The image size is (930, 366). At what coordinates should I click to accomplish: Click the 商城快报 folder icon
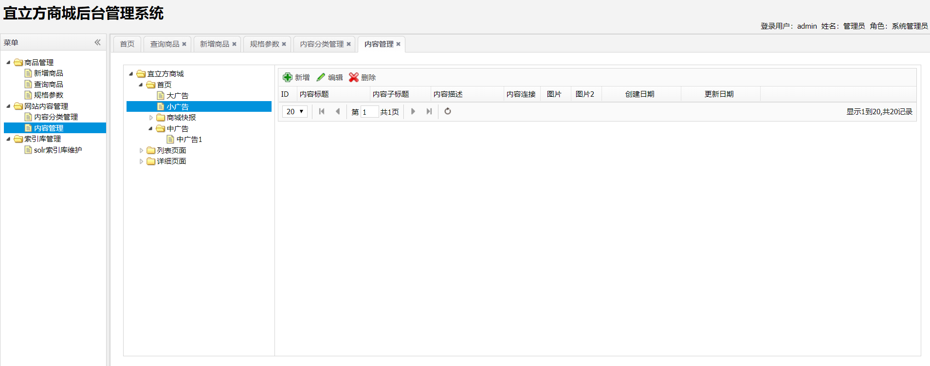point(161,118)
